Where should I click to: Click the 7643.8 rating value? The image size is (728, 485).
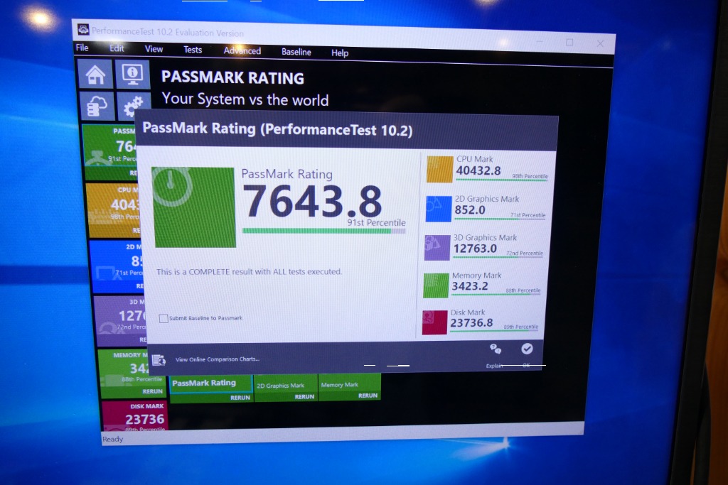pos(312,202)
